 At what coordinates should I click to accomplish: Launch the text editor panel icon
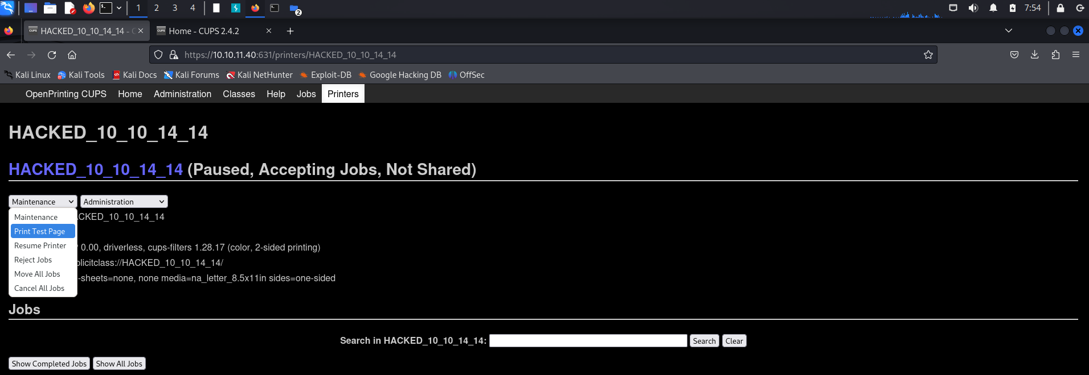[70, 8]
